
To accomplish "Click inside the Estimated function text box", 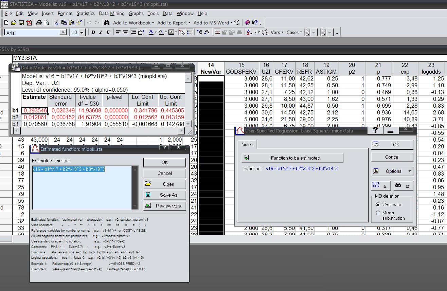I will [x=82, y=187].
